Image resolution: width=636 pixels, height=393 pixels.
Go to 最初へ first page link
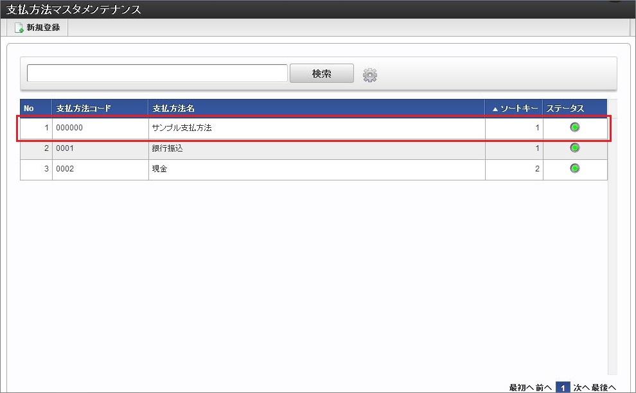coord(521,388)
